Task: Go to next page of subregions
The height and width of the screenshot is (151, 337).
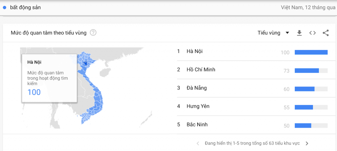Action: [307, 143]
